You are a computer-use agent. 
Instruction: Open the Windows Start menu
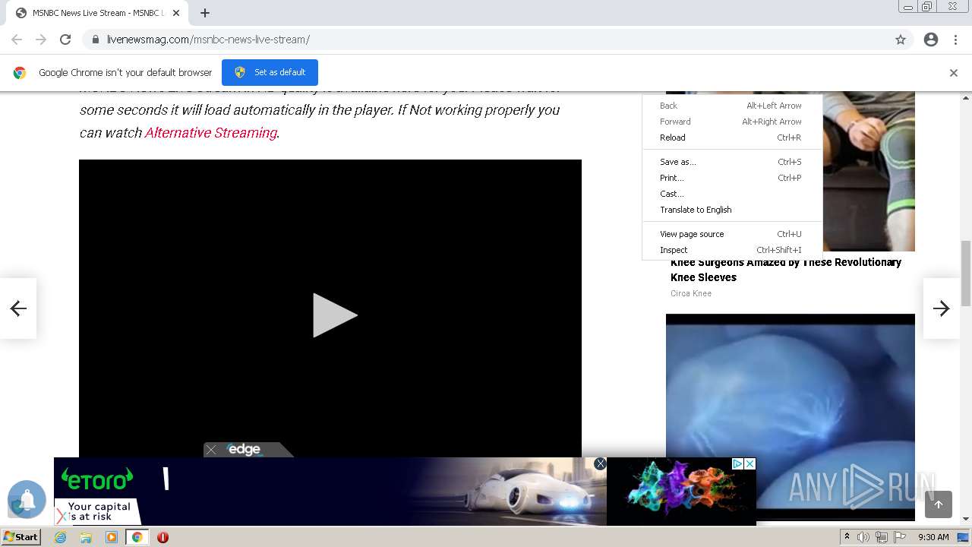pyautogui.click(x=21, y=536)
